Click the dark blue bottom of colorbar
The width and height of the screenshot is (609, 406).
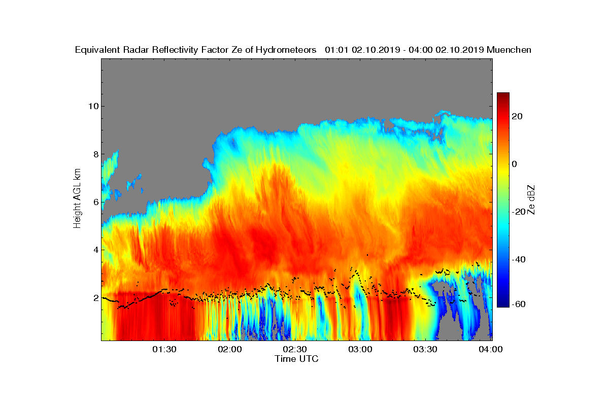[503, 304]
